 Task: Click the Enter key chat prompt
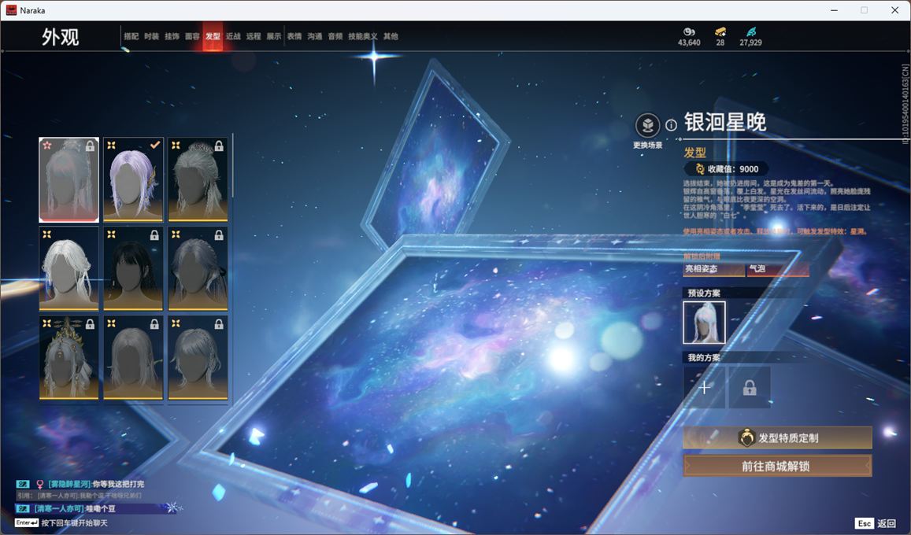pos(27,523)
